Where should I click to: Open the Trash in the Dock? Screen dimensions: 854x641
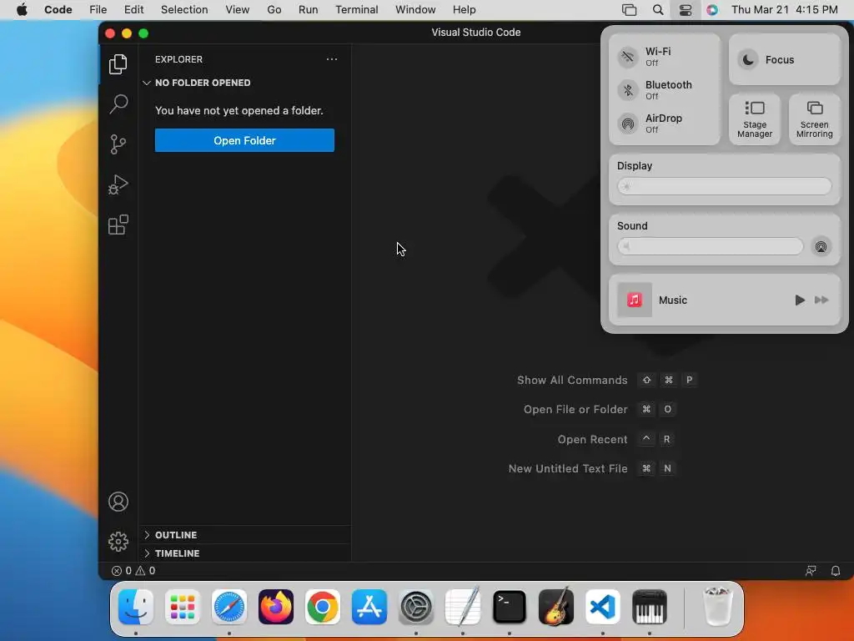tap(718, 607)
